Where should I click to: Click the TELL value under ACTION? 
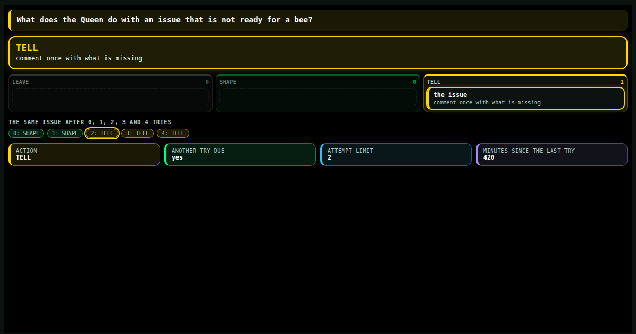click(x=23, y=157)
